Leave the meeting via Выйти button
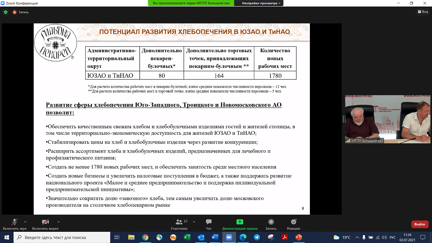The height and width of the screenshot is (243, 432). [420, 224]
